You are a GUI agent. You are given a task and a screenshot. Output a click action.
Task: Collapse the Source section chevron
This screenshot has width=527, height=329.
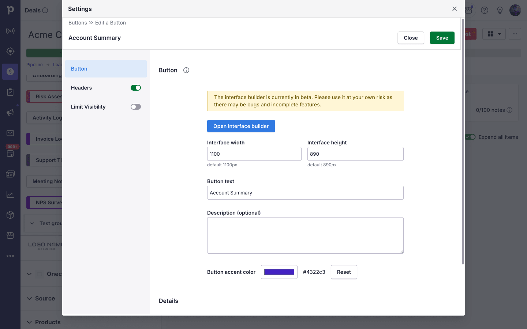29,298
